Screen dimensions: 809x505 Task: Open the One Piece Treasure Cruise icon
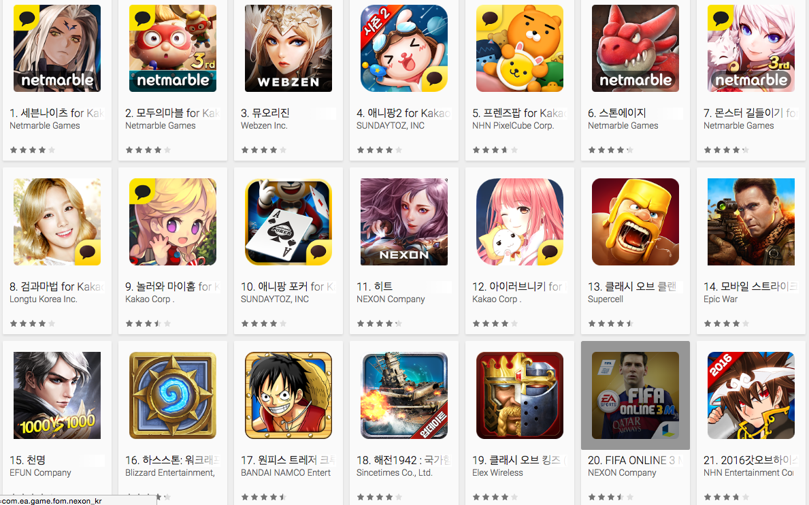(288, 395)
